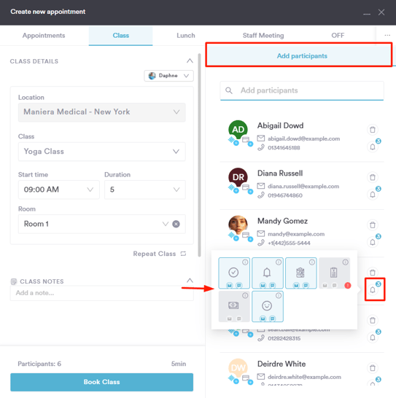396x398 pixels.
Task: Switch to the Lunch tab
Action: [x=186, y=35]
